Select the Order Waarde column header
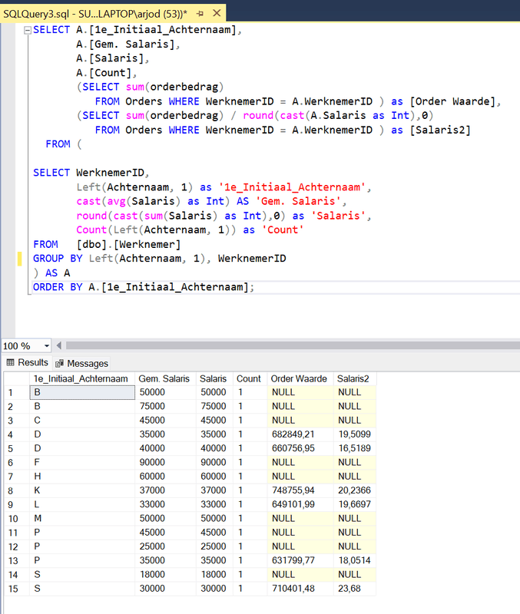This screenshot has height=614, width=520. tap(300, 378)
